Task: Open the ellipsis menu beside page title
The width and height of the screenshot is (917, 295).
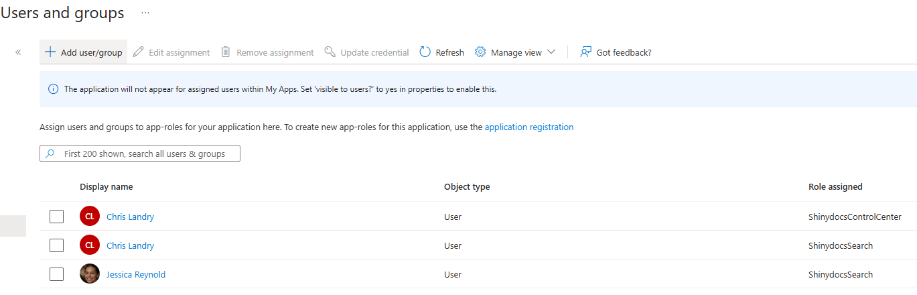Action: coord(145,13)
